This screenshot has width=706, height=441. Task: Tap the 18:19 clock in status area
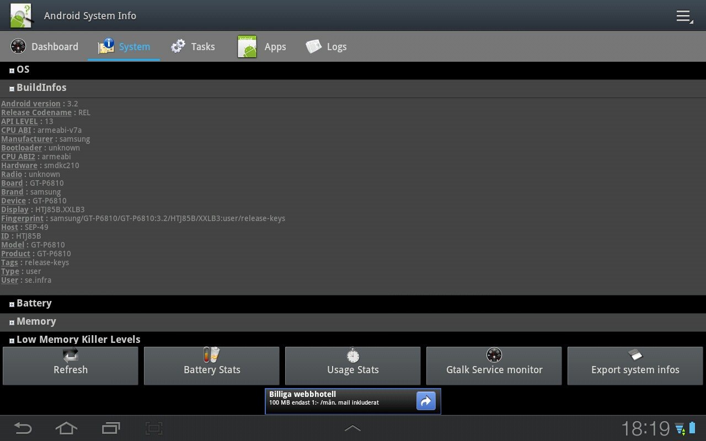645,428
